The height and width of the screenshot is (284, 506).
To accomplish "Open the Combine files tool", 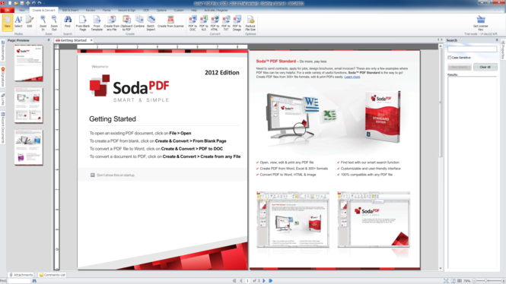I will pos(139,22).
